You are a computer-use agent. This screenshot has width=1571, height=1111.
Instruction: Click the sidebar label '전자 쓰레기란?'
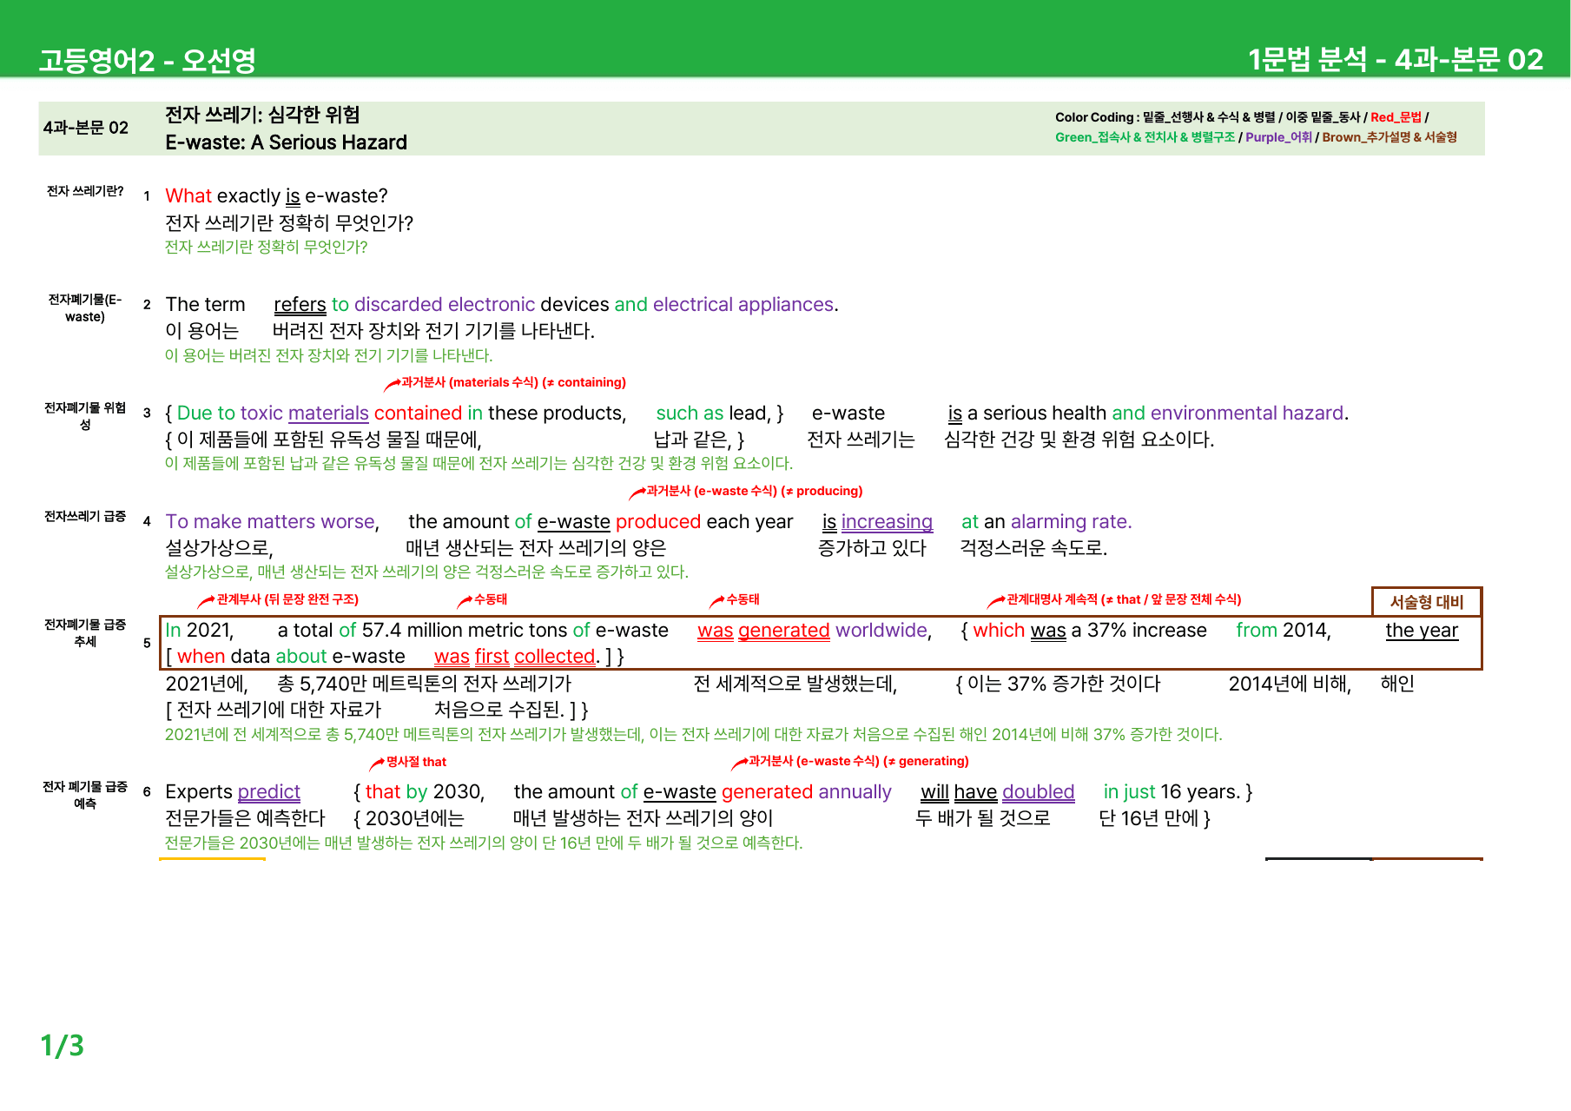tap(85, 191)
